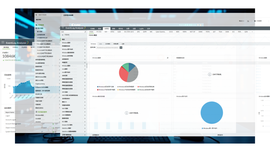Switch to the 合规性 main tab
Image resolution: width=270 pixels, height=152 pixels.
(107, 28)
